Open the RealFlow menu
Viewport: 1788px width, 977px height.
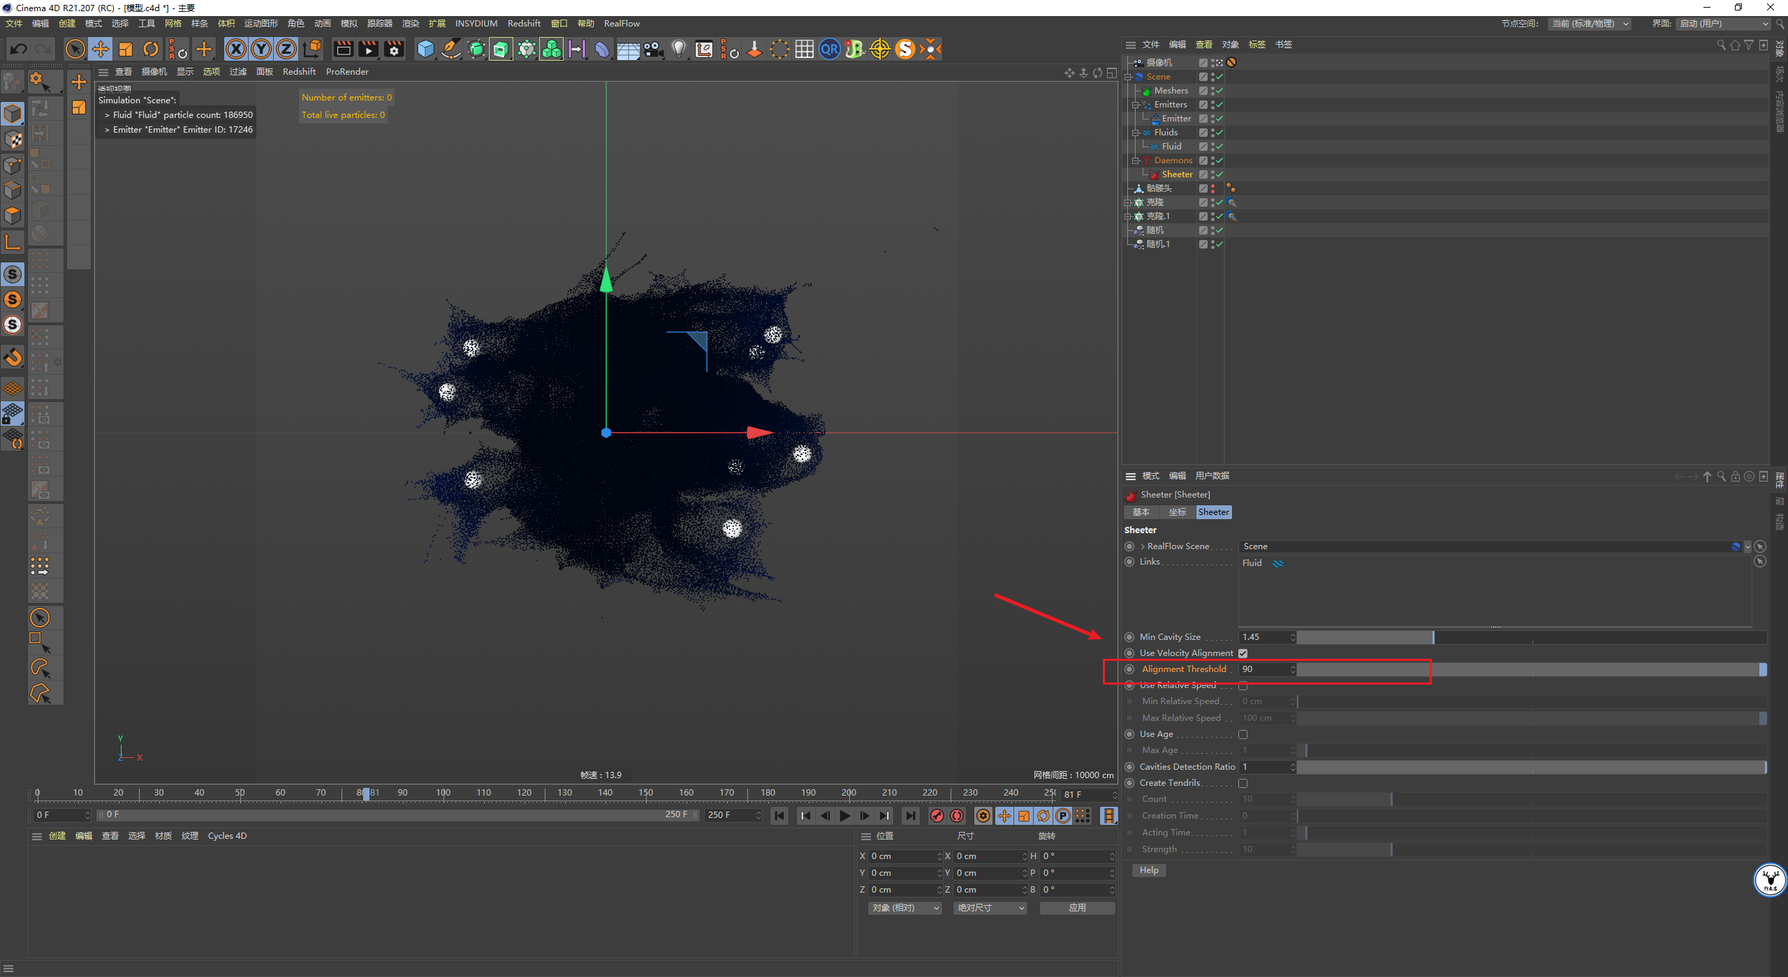click(x=622, y=24)
